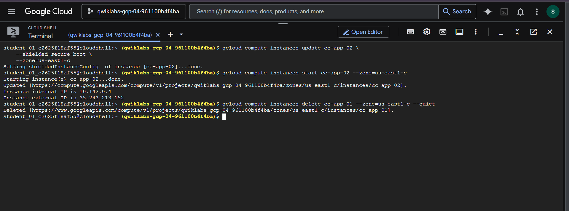Click the 'CLOUD SHELL' label text

43,28
